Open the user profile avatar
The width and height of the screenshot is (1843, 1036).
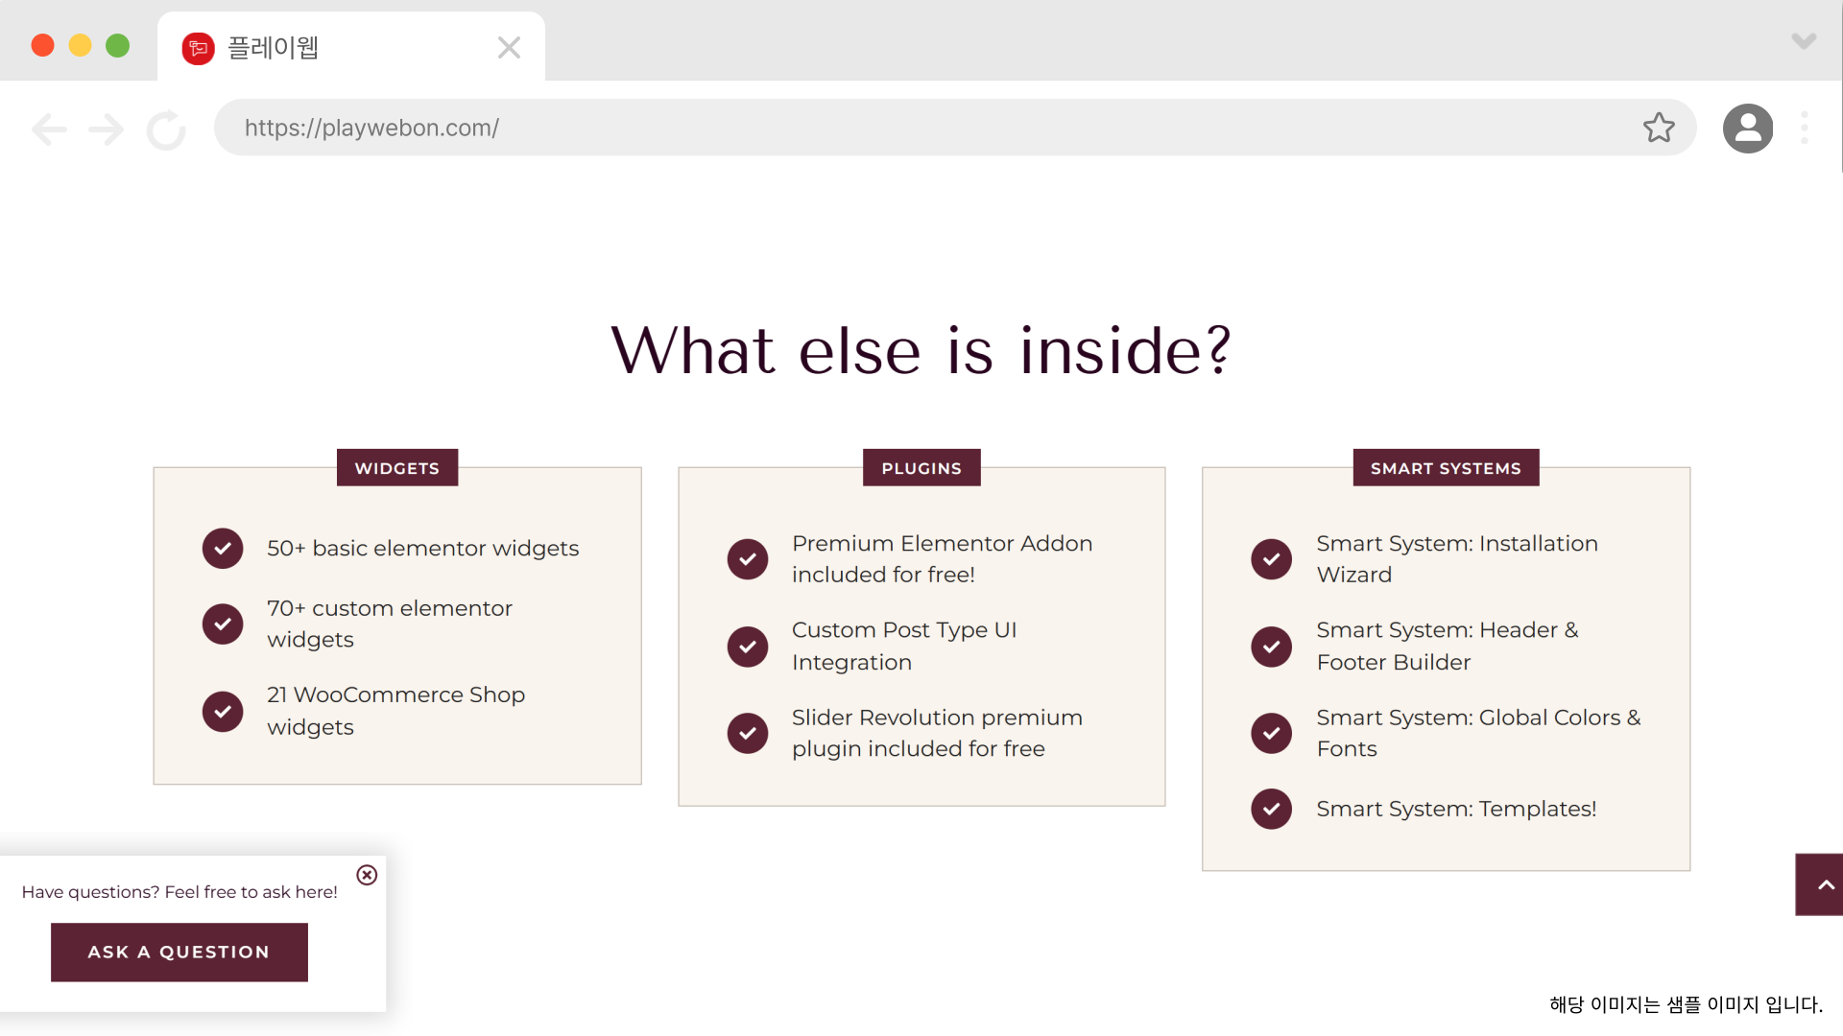[1748, 129]
